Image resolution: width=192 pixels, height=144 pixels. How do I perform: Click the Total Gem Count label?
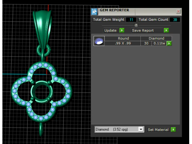[x=154, y=20]
